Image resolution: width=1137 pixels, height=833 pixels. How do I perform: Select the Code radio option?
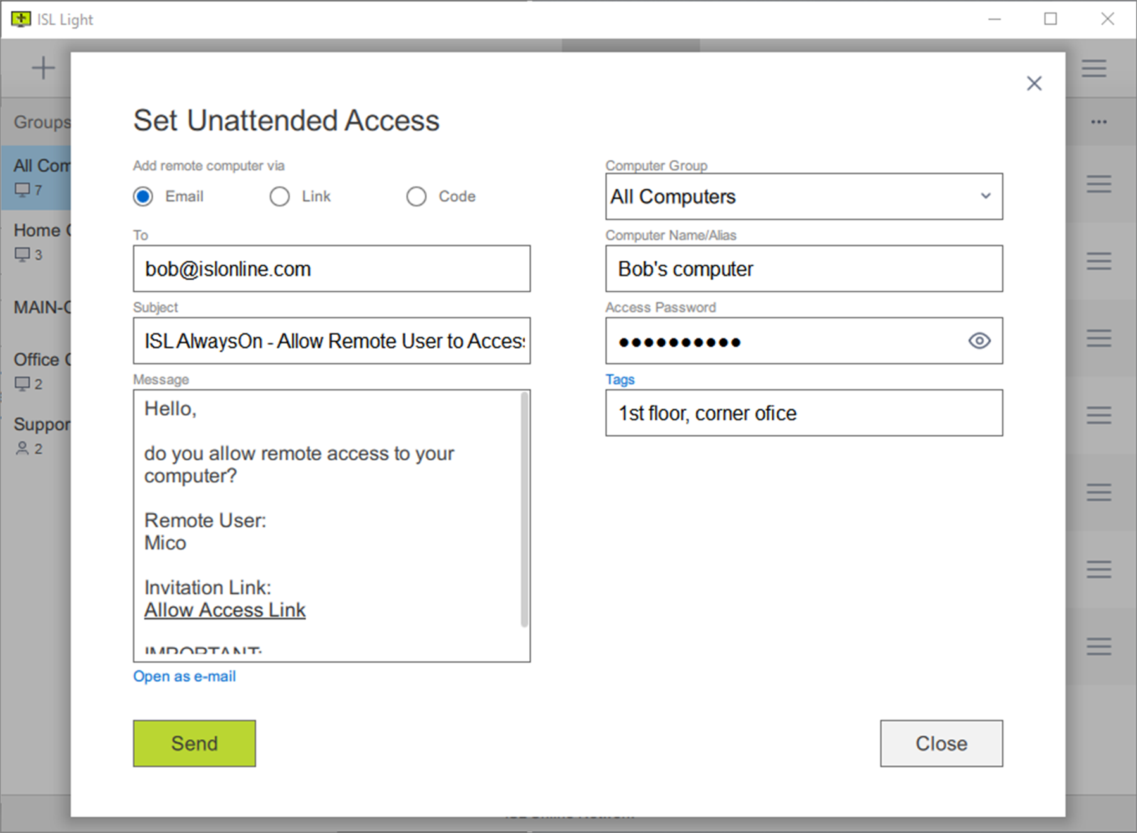click(x=417, y=197)
